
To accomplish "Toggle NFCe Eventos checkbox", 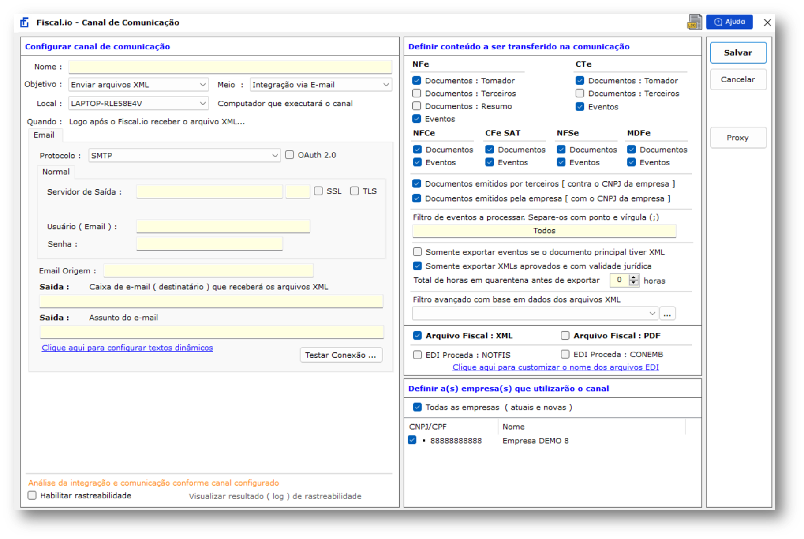I will 417,162.
